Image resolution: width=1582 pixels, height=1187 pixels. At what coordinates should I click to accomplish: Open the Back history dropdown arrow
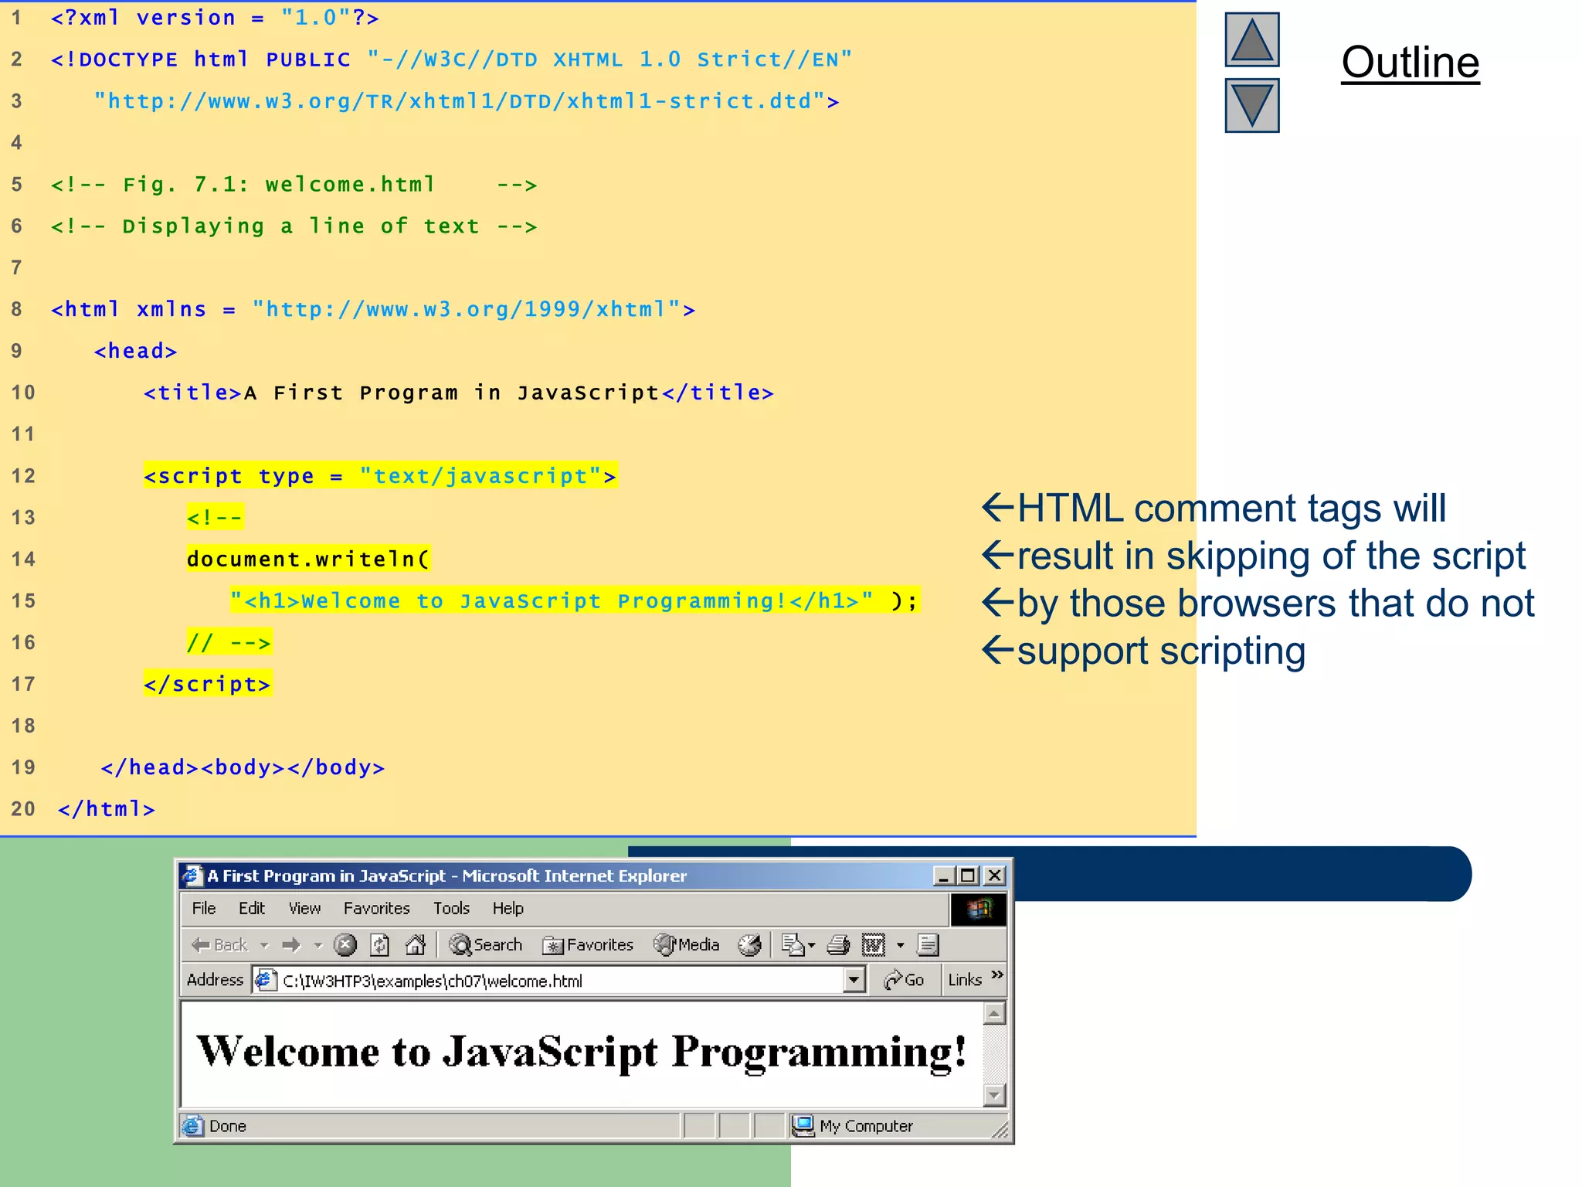[264, 945]
